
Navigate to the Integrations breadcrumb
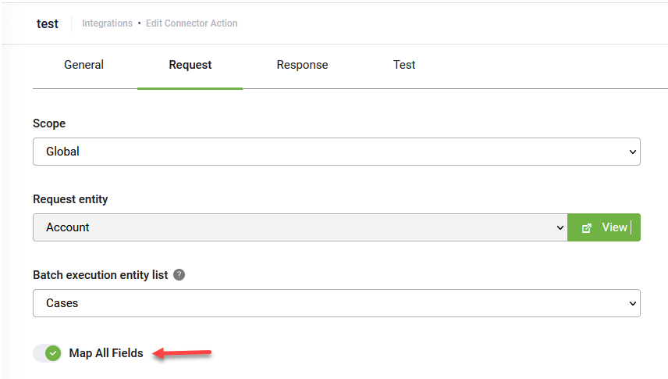[x=107, y=23]
